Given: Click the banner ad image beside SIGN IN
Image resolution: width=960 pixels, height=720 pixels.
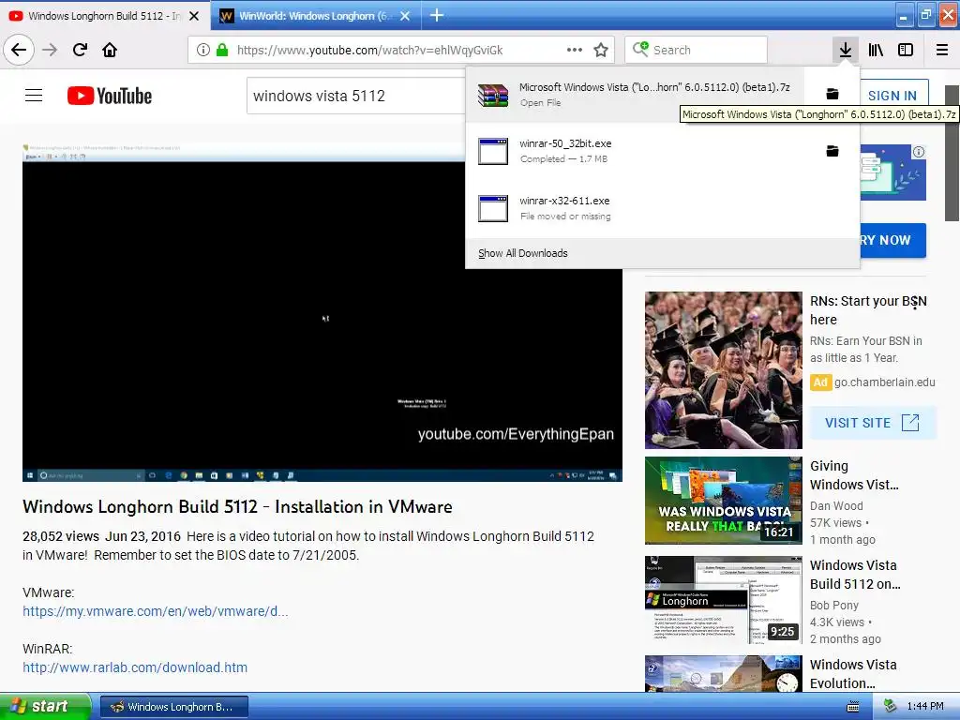Looking at the screenshot, I should [x=892, y=172].
